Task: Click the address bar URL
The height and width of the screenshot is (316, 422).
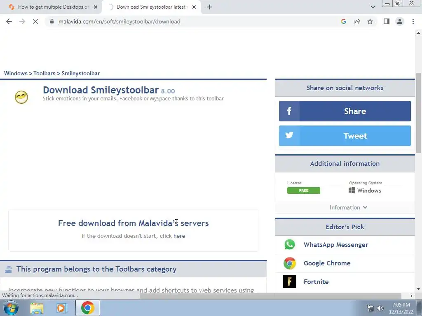Action: coord(119,21)
